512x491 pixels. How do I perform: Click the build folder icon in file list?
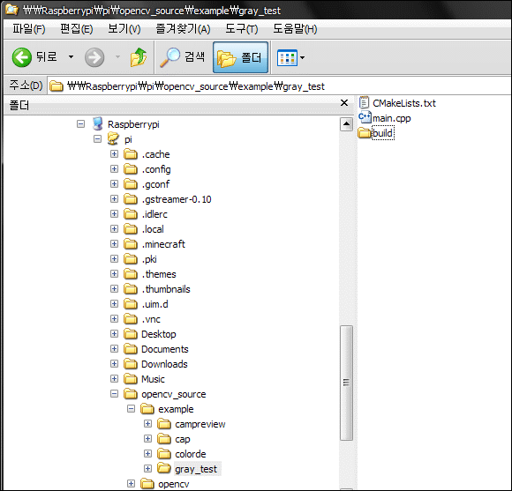point(365,133)
